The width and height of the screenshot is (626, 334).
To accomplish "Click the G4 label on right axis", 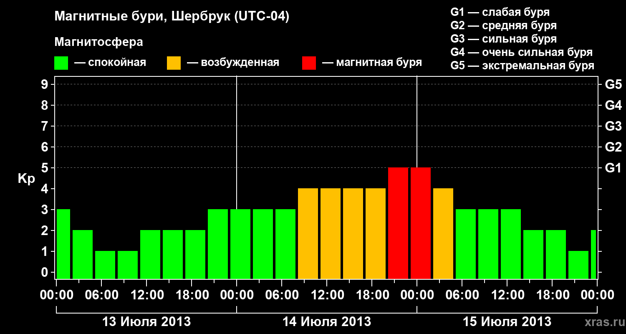I will click(x=613, y=105).
